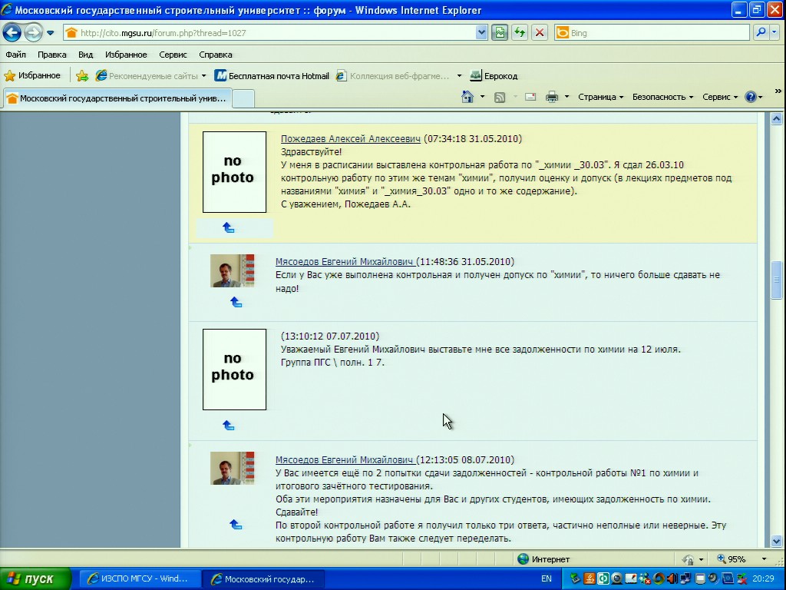This screenshot has width=786, height=590.
Task: Click the system clock showing 20:29
Action: tap(764, 579)
